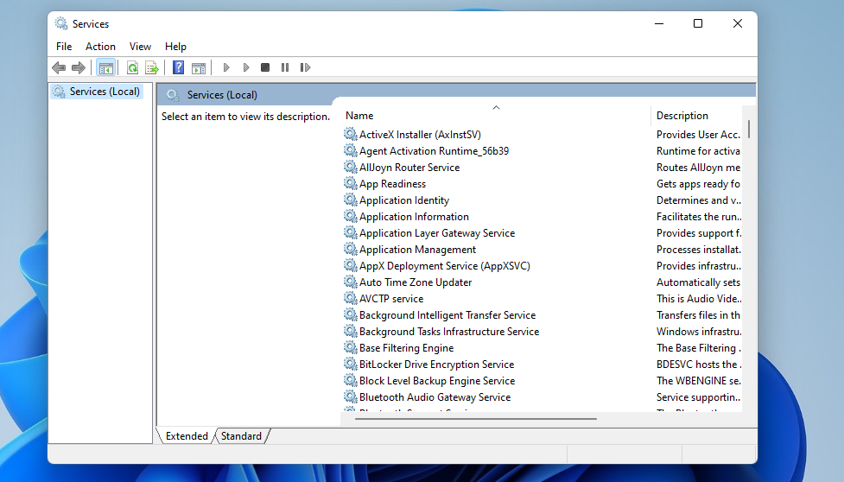Image resolution: width=844 pixels, height=482 pixels.
Task: Click the Start Service play icon
Action: pos(226,67)
